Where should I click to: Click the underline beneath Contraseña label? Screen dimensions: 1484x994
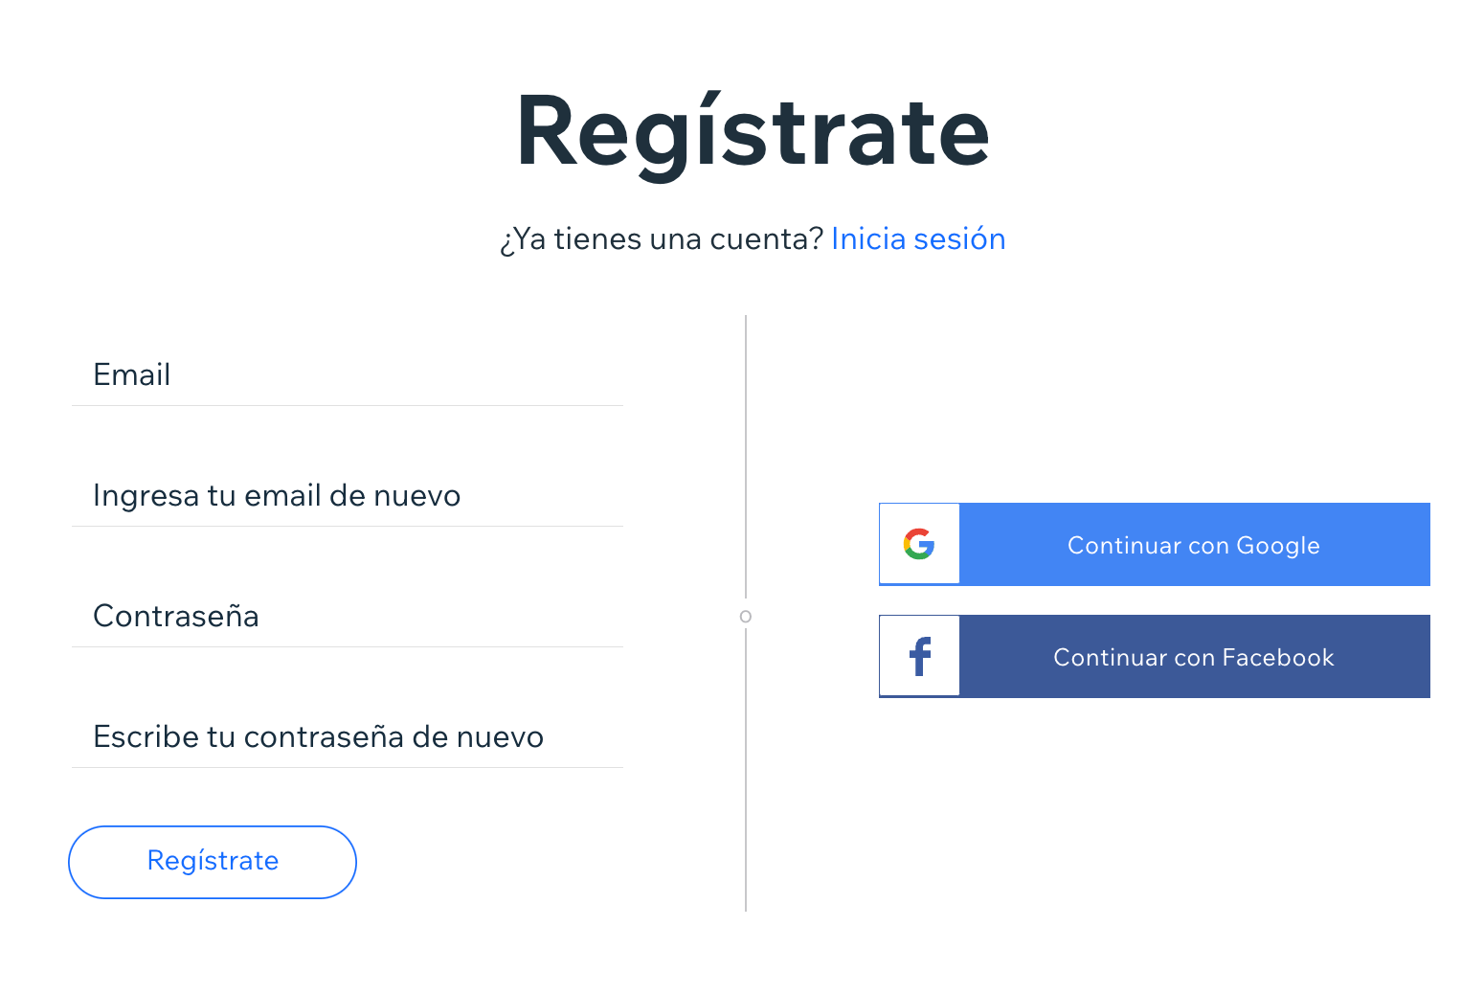348,646
